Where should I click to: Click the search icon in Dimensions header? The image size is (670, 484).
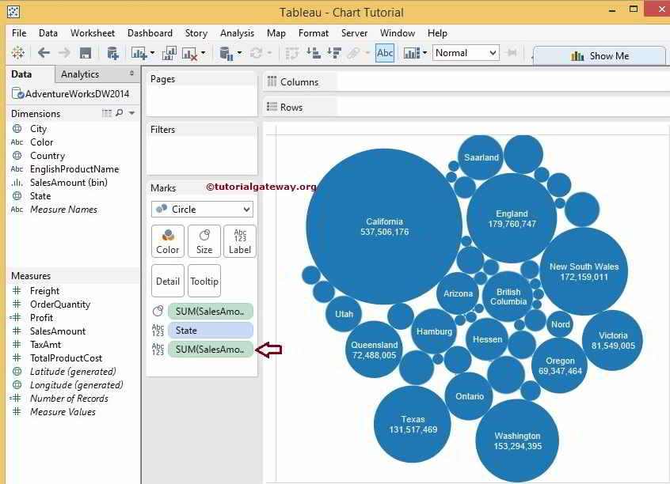point(120,114)
